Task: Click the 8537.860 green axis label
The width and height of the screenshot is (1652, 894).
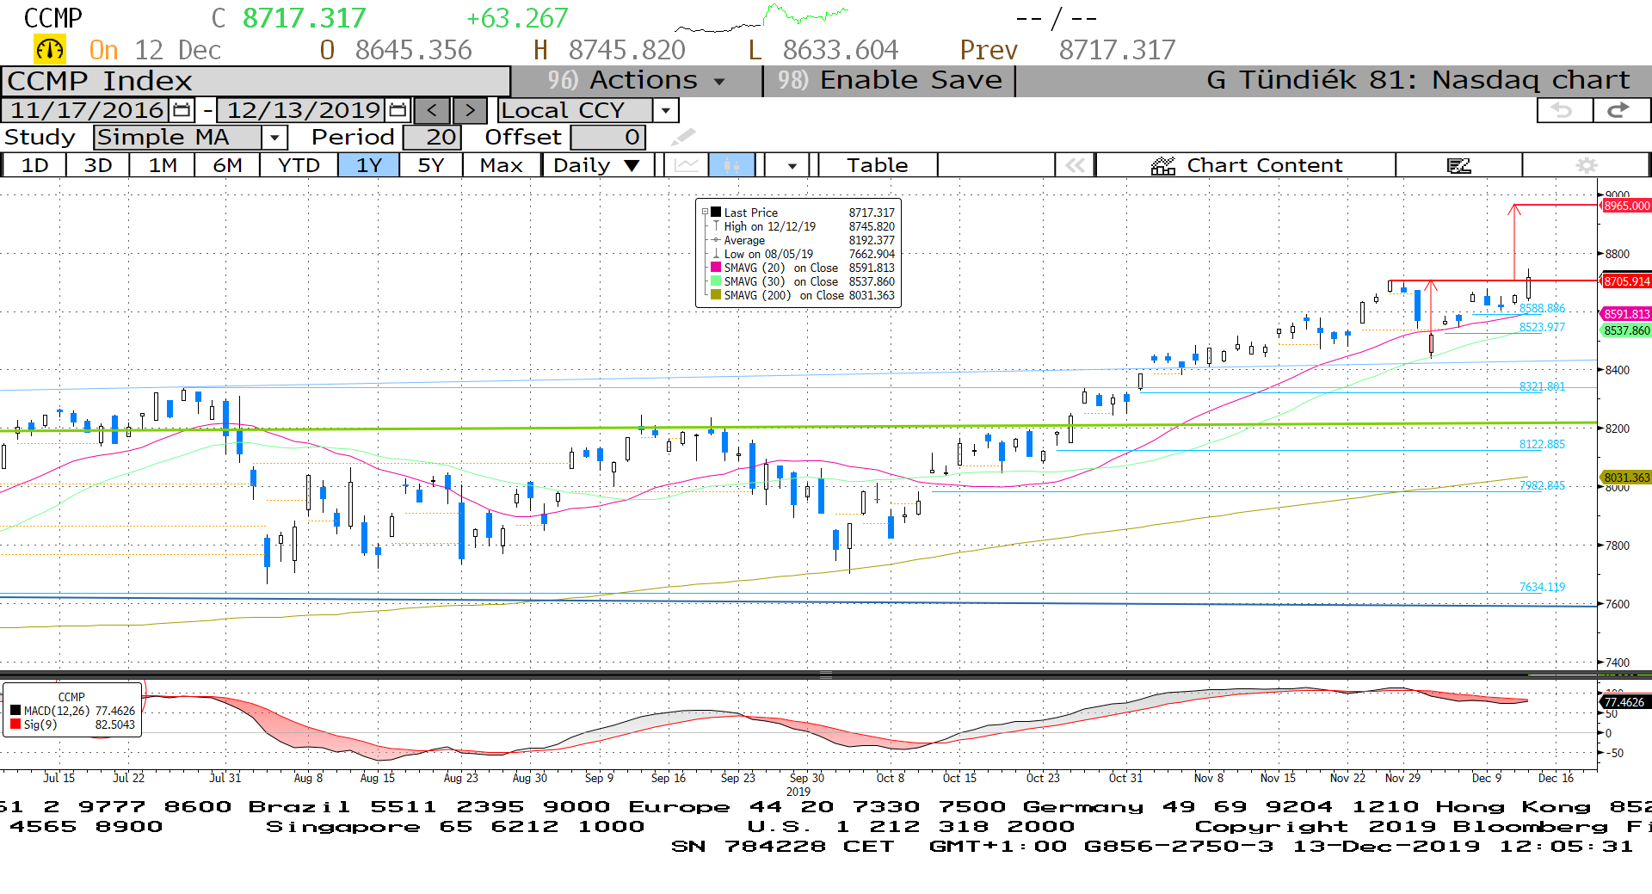Action: click(1626, 330)
